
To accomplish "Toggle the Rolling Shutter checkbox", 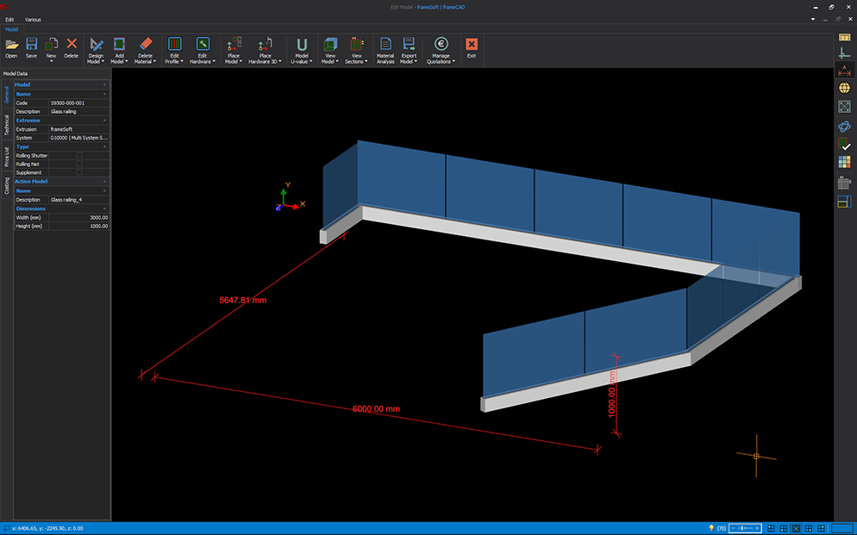I will 79,156.
